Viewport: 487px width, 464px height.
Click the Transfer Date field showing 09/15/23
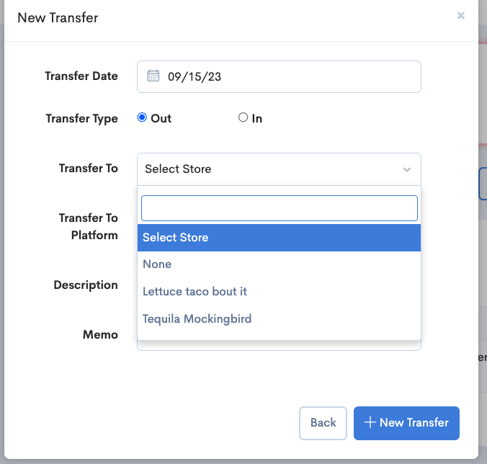click(x=288, y=76)
